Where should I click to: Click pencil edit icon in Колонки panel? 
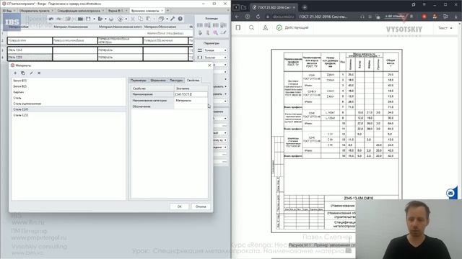pyautogui.click(x=223, y=33)
